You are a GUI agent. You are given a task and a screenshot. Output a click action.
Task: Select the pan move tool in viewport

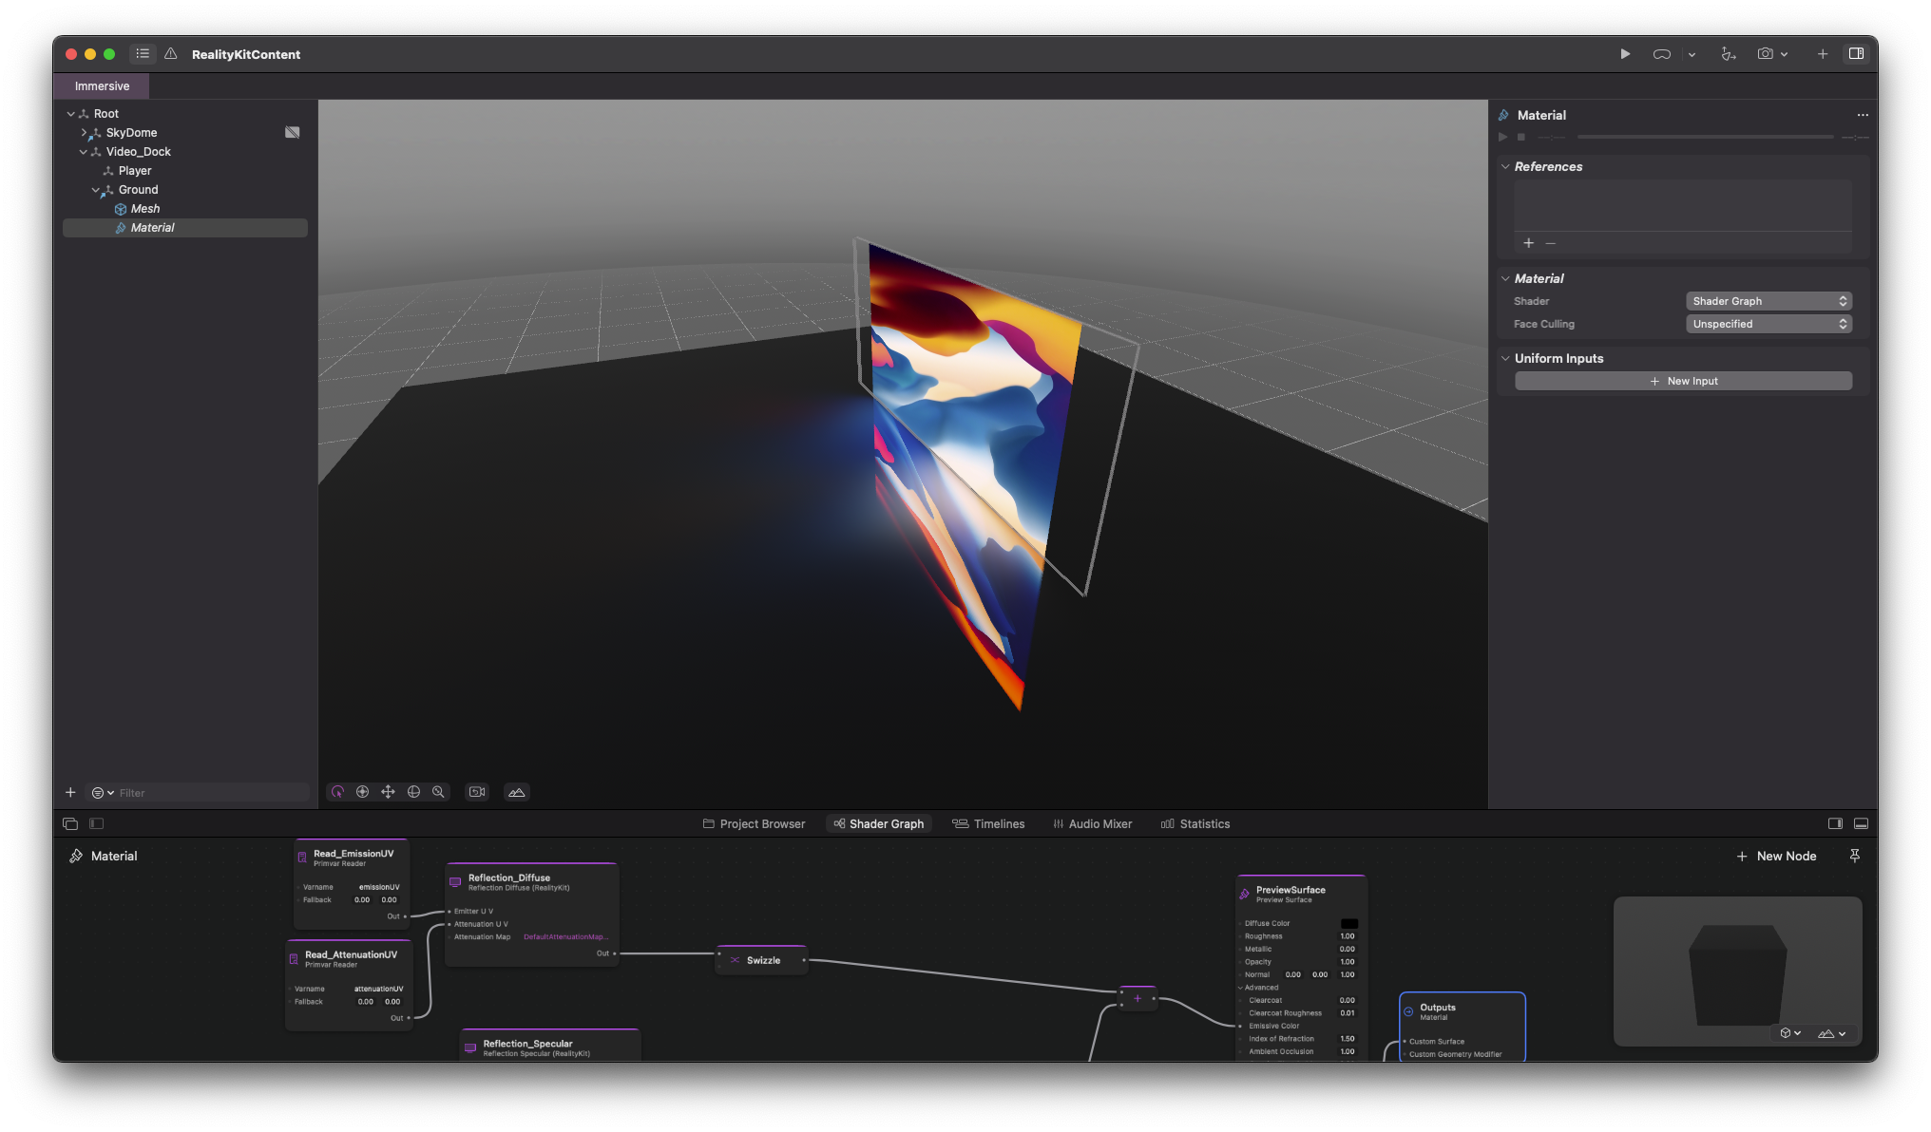(388, 792)
